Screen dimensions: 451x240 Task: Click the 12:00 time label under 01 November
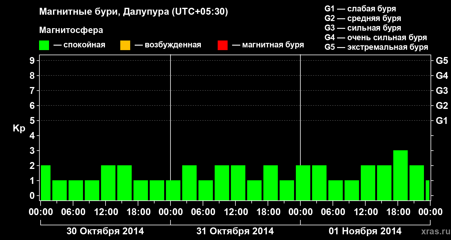coord(366,212)
